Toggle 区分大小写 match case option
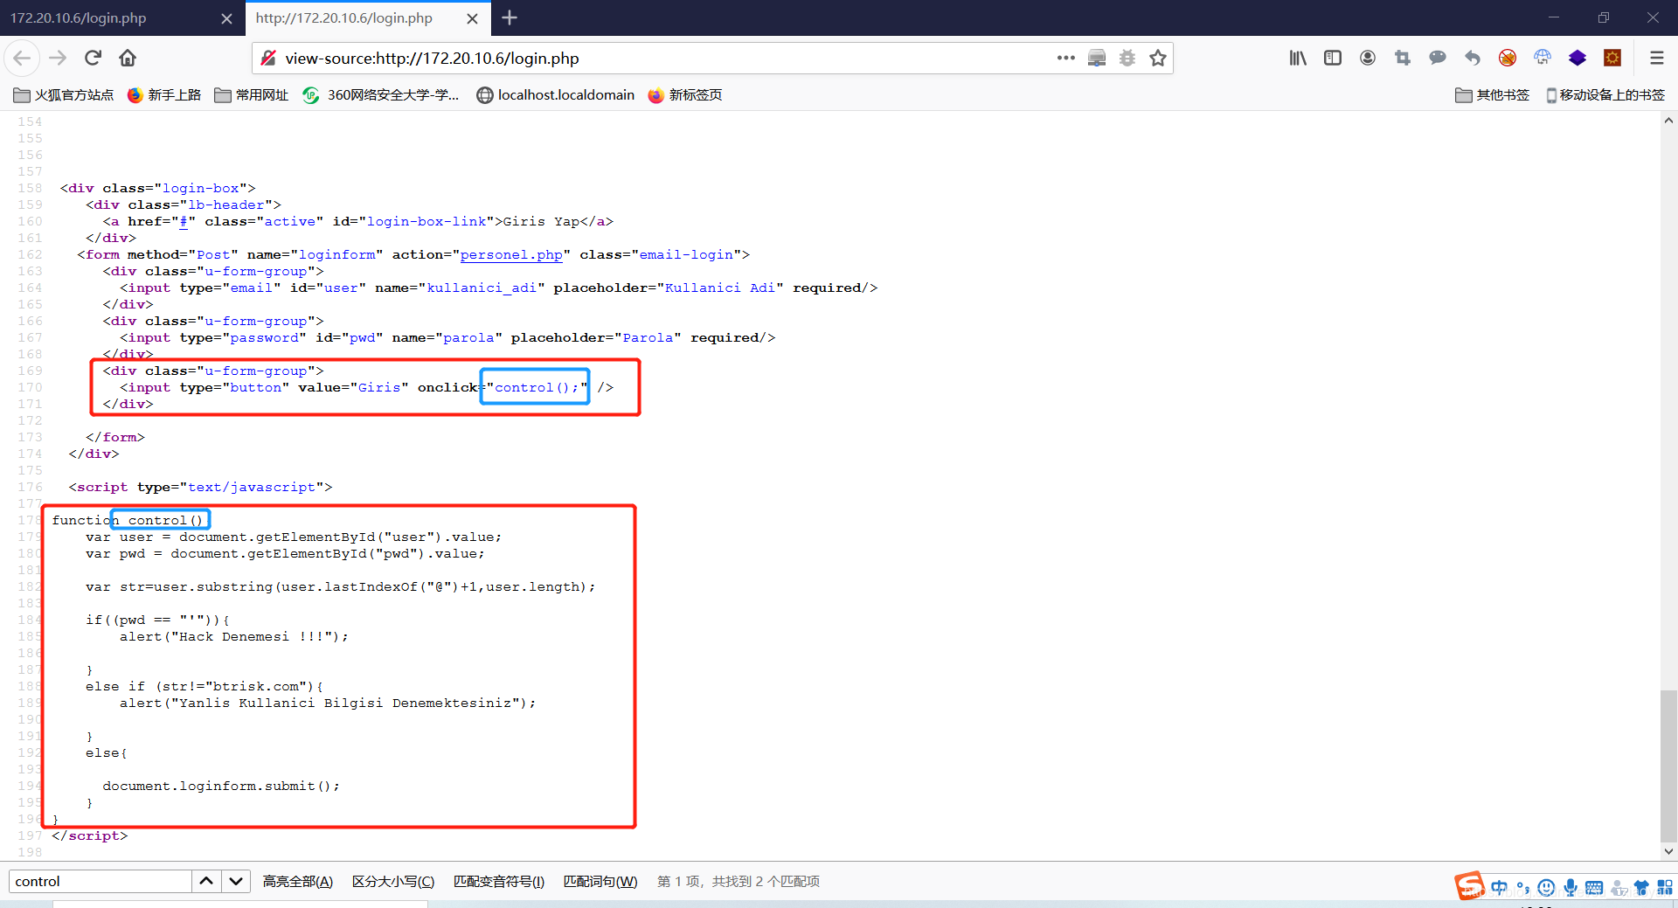Image resolution: width=1678 pixels, height=908 pixels. [393, 881]
